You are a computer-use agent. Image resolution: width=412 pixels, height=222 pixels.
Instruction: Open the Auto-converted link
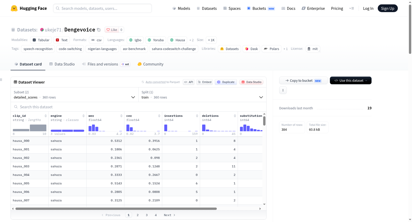pyautogui.click(x=156, y=82)
